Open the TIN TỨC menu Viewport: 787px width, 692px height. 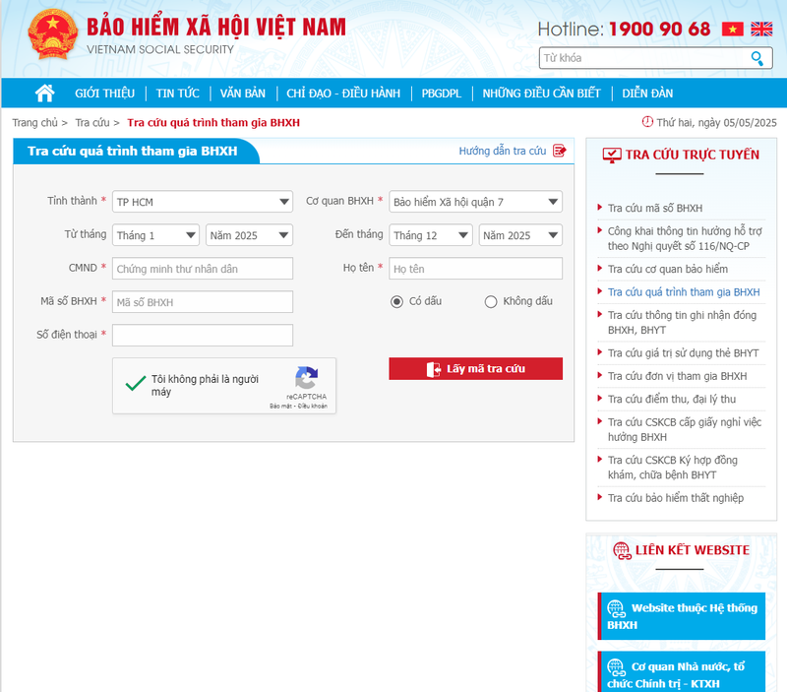point(178,94)
